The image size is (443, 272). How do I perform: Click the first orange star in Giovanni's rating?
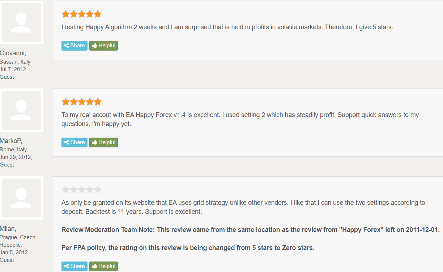coord(65,14)
